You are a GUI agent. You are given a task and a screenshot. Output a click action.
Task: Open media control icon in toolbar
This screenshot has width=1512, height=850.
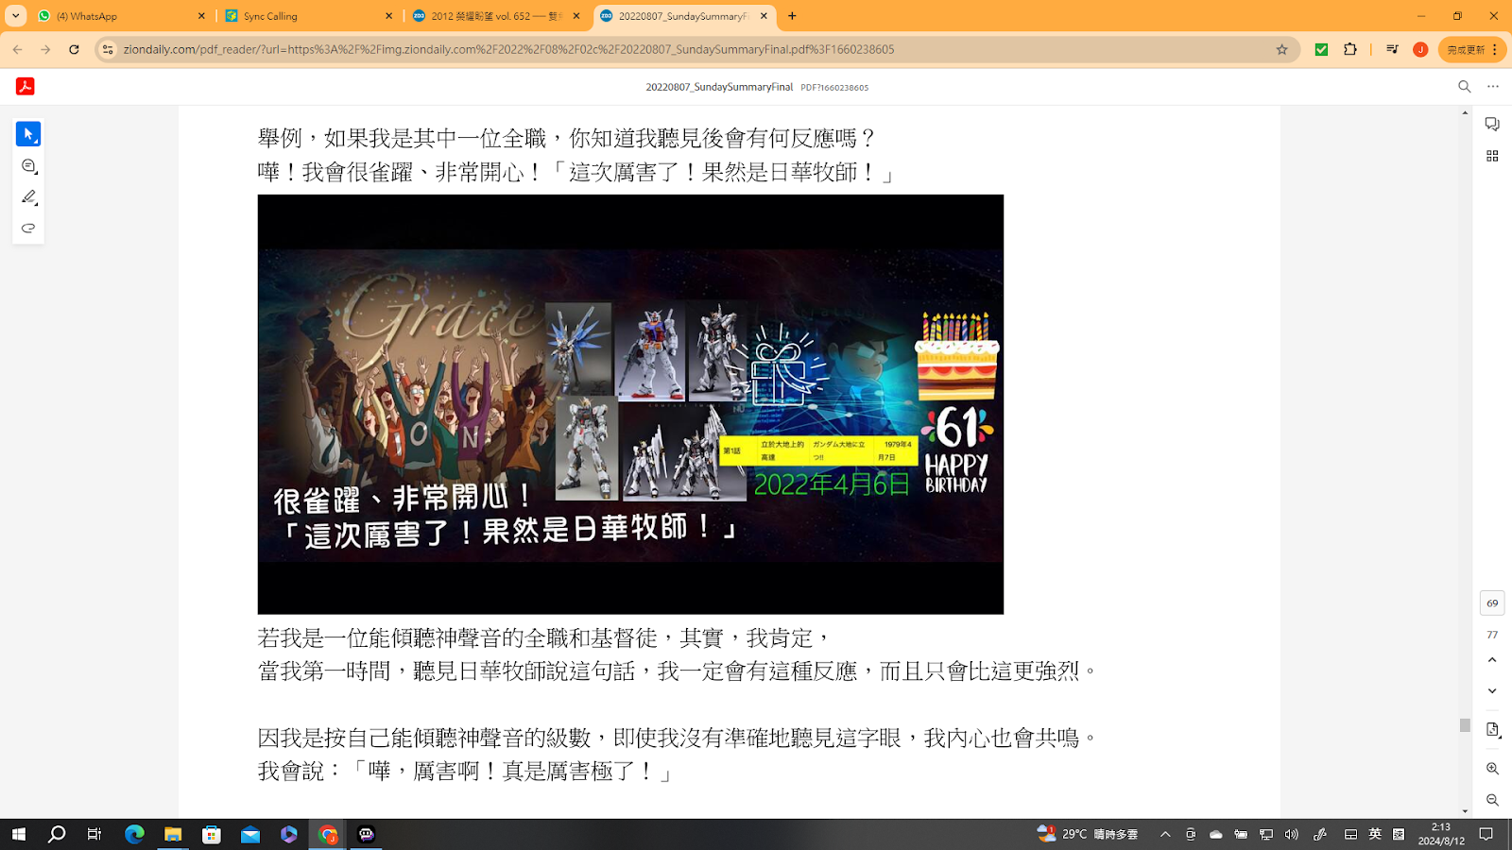(1392, 49)
